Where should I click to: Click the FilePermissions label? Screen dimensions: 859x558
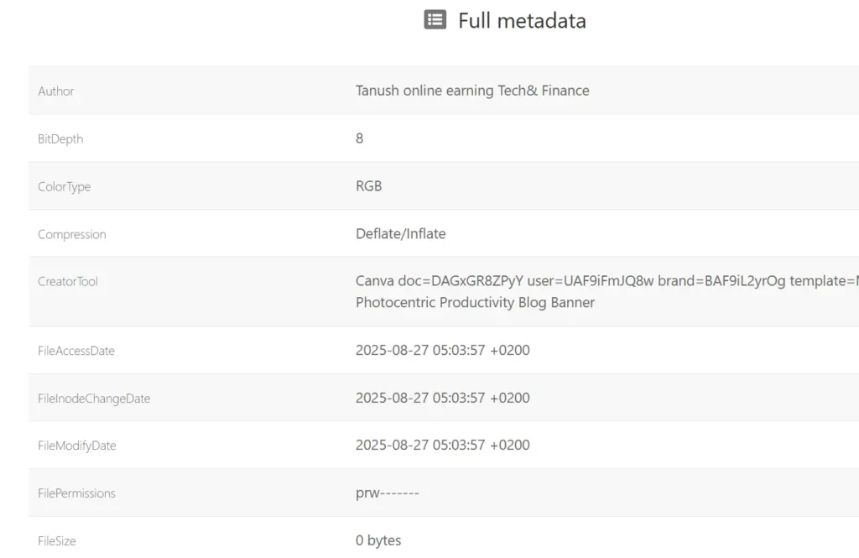[76, 493]
